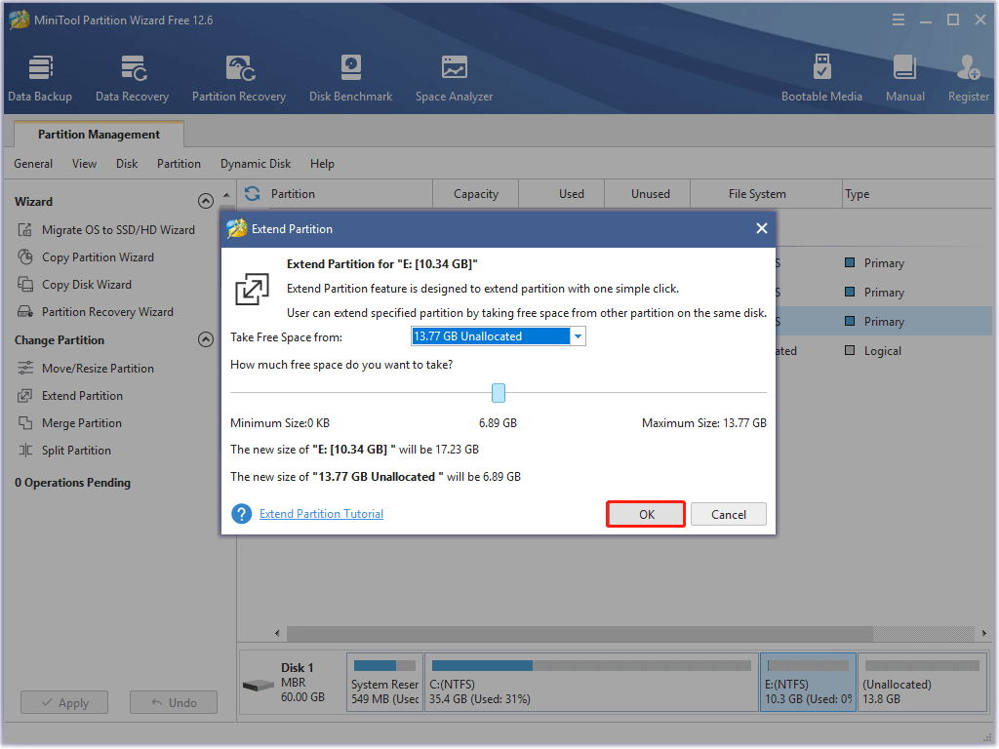Select System Reserved partition block
This screenshot has height=749, width=999.
tap(384, 682)
